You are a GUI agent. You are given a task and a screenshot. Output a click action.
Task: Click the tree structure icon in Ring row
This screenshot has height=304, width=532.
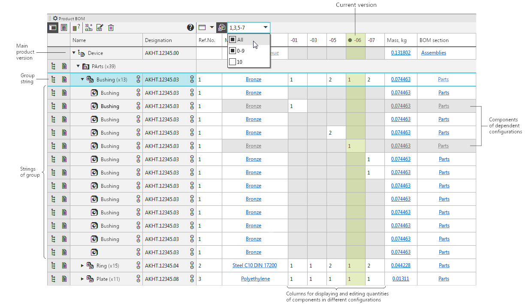point(53,266)
